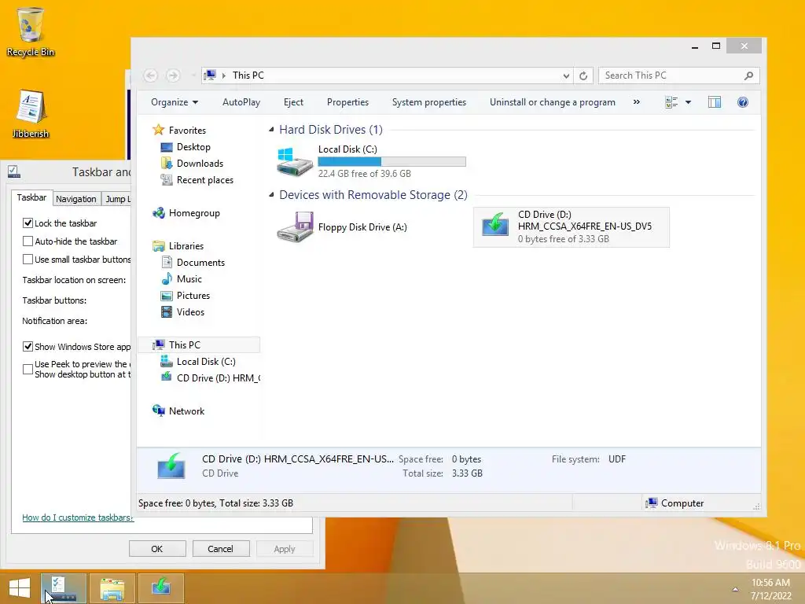
Task: Click the search magnifier in Explorer
Action: 748,75
